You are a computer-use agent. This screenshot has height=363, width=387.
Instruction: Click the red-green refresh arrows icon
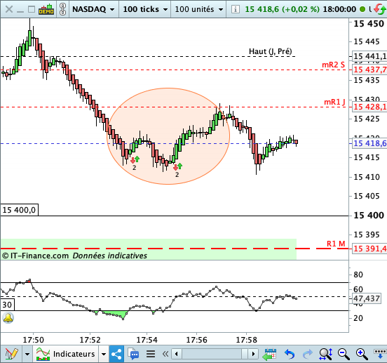click(380, 9)
